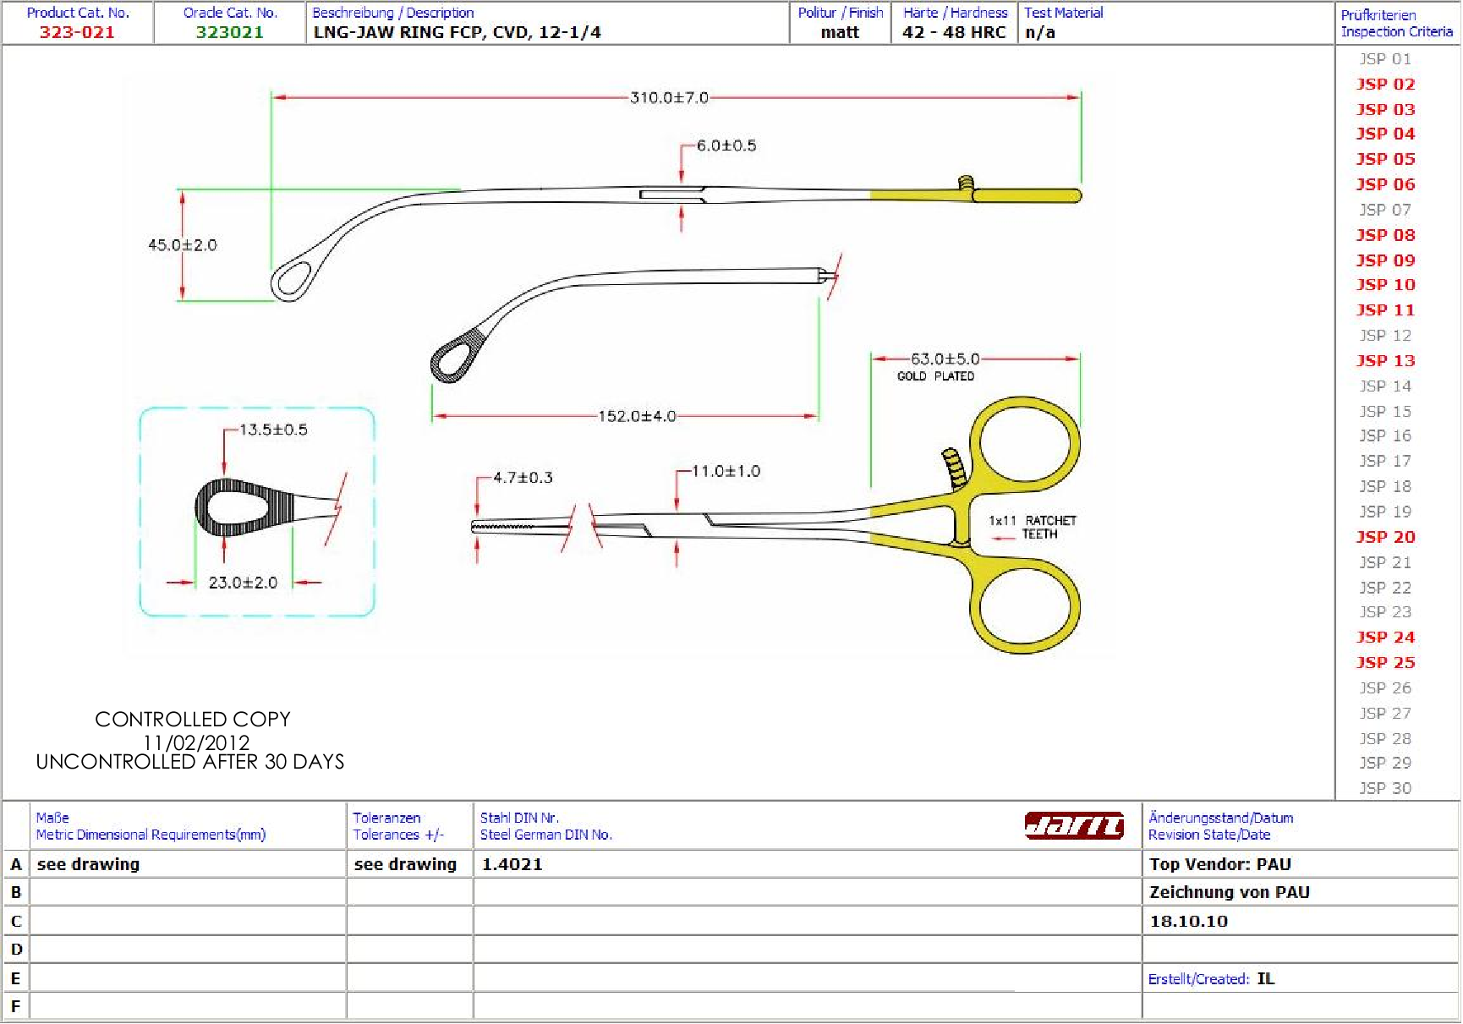Click the greyed-out JSP 30 entry
Screen dimensions: 1463x1024
pyautogui.click(x=1385, y=788)
